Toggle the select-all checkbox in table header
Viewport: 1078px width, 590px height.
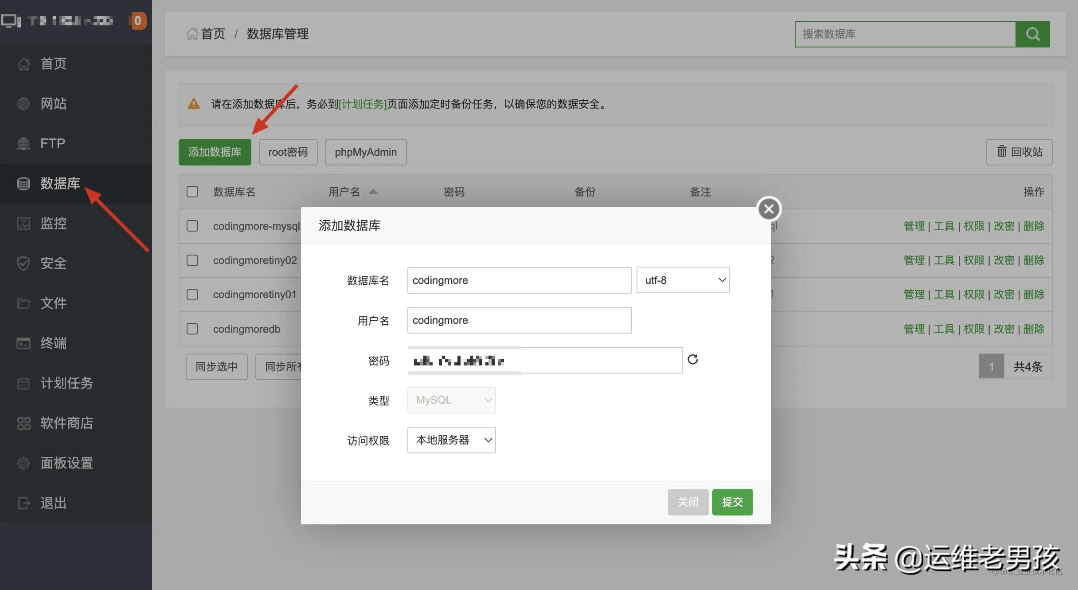click(x=192, y=192)
